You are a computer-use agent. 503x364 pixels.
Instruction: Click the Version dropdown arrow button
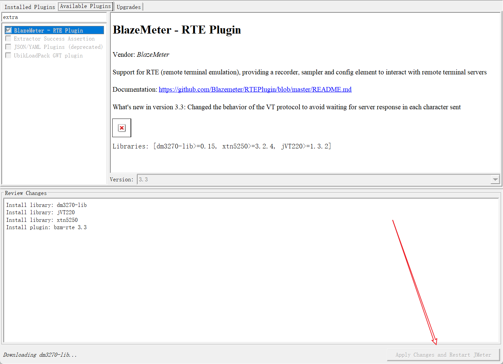click(495, 179)
